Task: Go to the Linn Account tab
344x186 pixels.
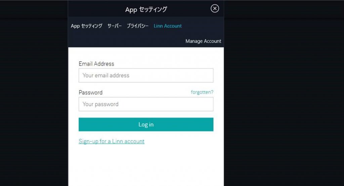Action: point(168,26)
